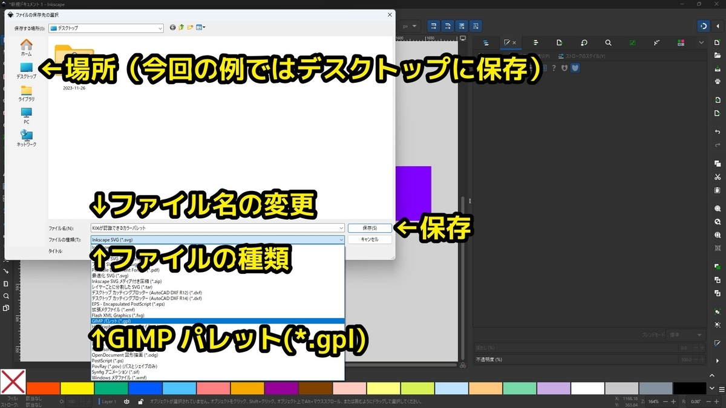
Task: Click the import document icon in right panel
Action: pos(718,100)
